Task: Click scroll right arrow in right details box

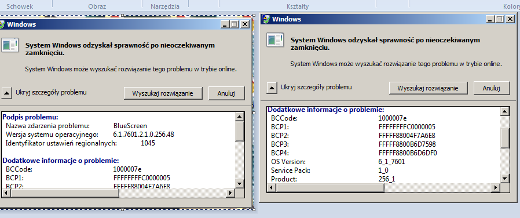Action: point(496,187)
